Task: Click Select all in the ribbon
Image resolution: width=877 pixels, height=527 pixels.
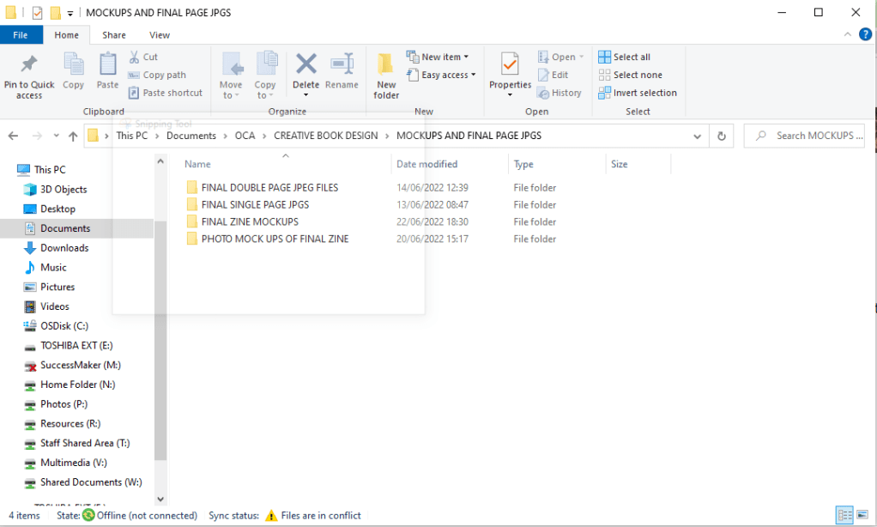Action: tap(625, 57)
